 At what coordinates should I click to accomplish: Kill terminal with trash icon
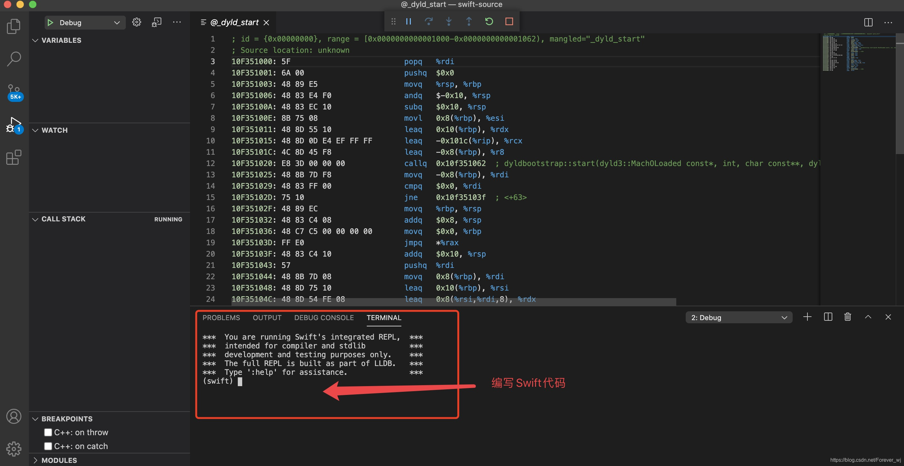tap(847, 317)
